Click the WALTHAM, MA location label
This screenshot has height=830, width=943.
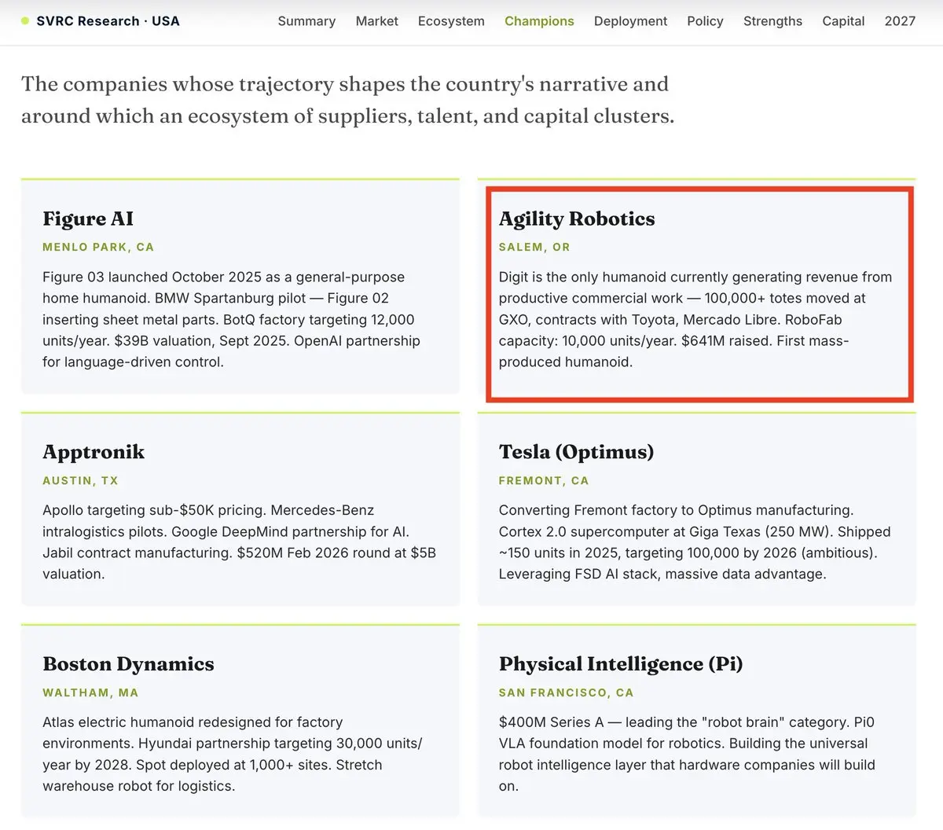click(x=90, y=692)
